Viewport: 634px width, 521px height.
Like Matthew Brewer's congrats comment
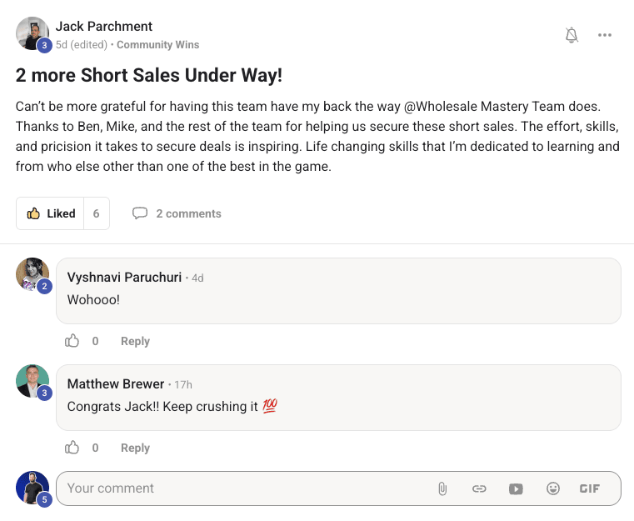73,448
